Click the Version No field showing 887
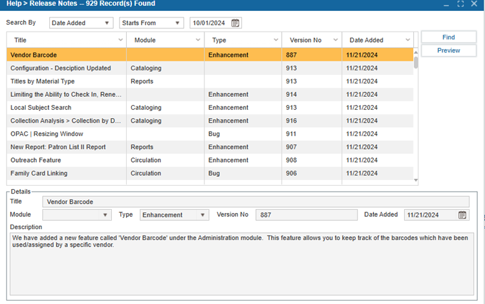 click(307, 215)
